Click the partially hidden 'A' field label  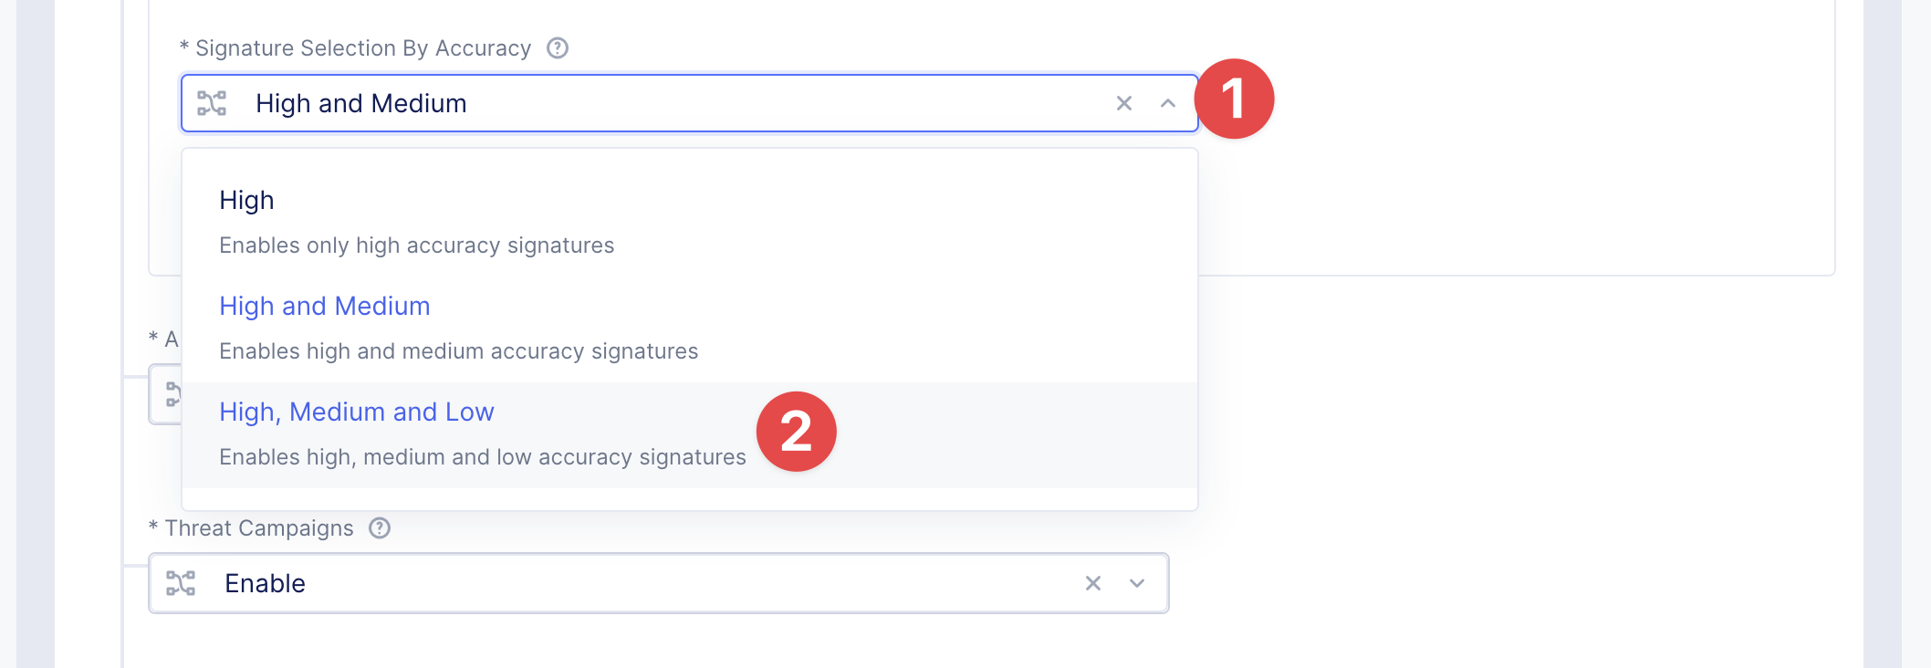[x=171, y=339]
